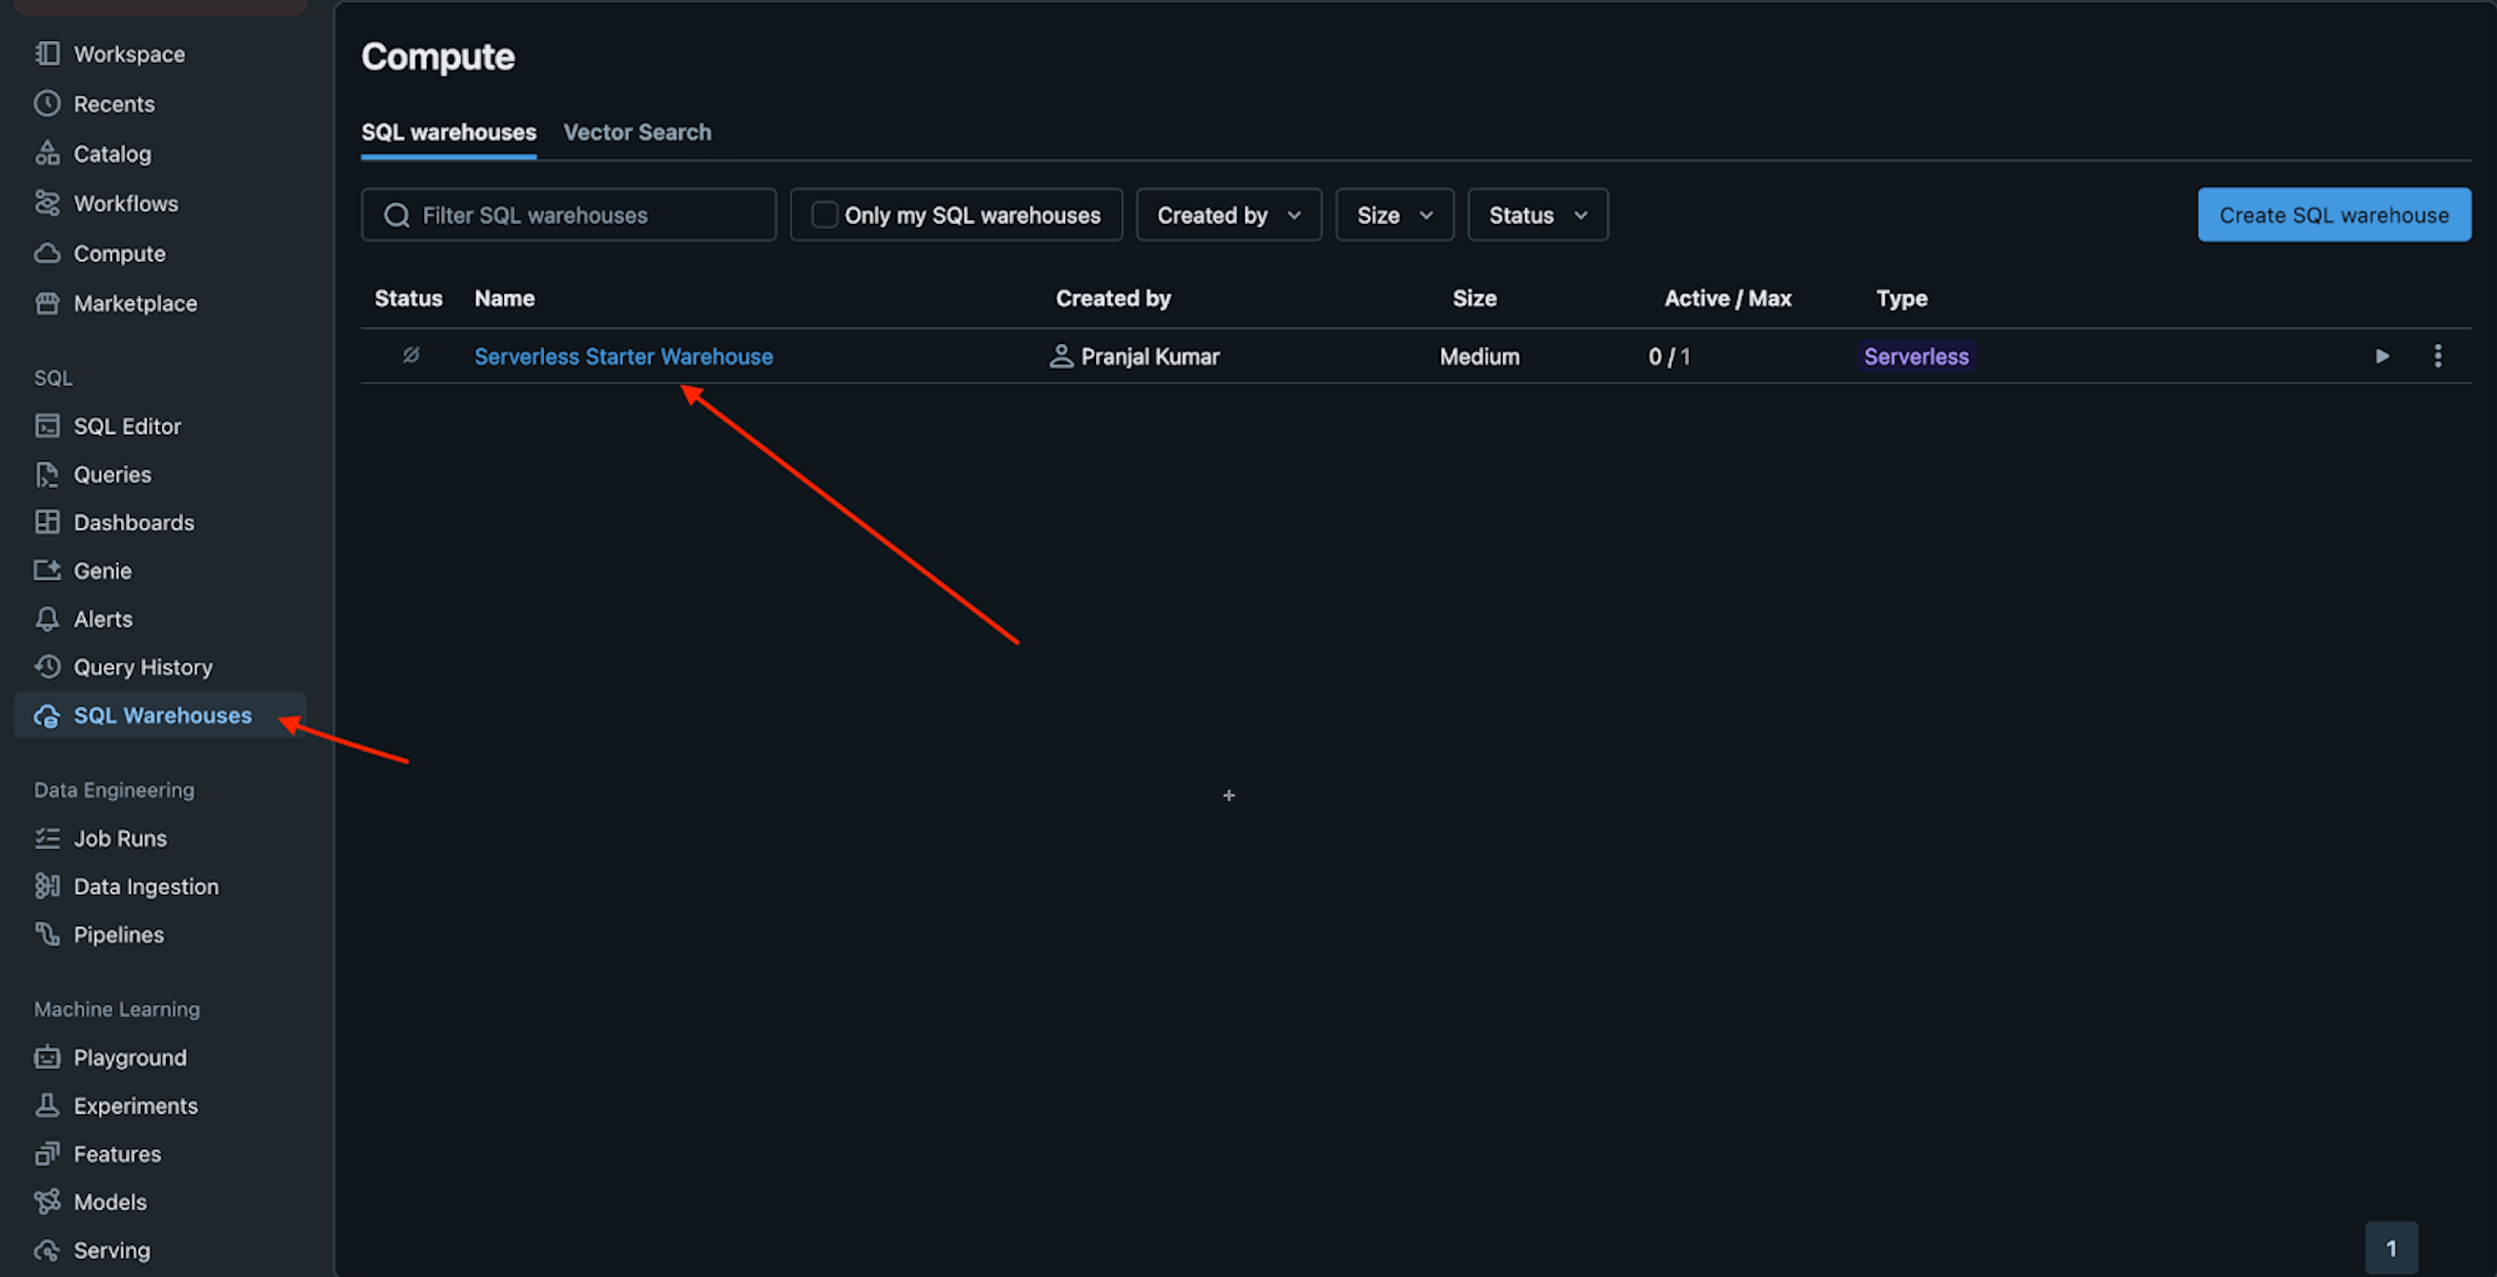Click the Medium size cell

pos(1479,355)
